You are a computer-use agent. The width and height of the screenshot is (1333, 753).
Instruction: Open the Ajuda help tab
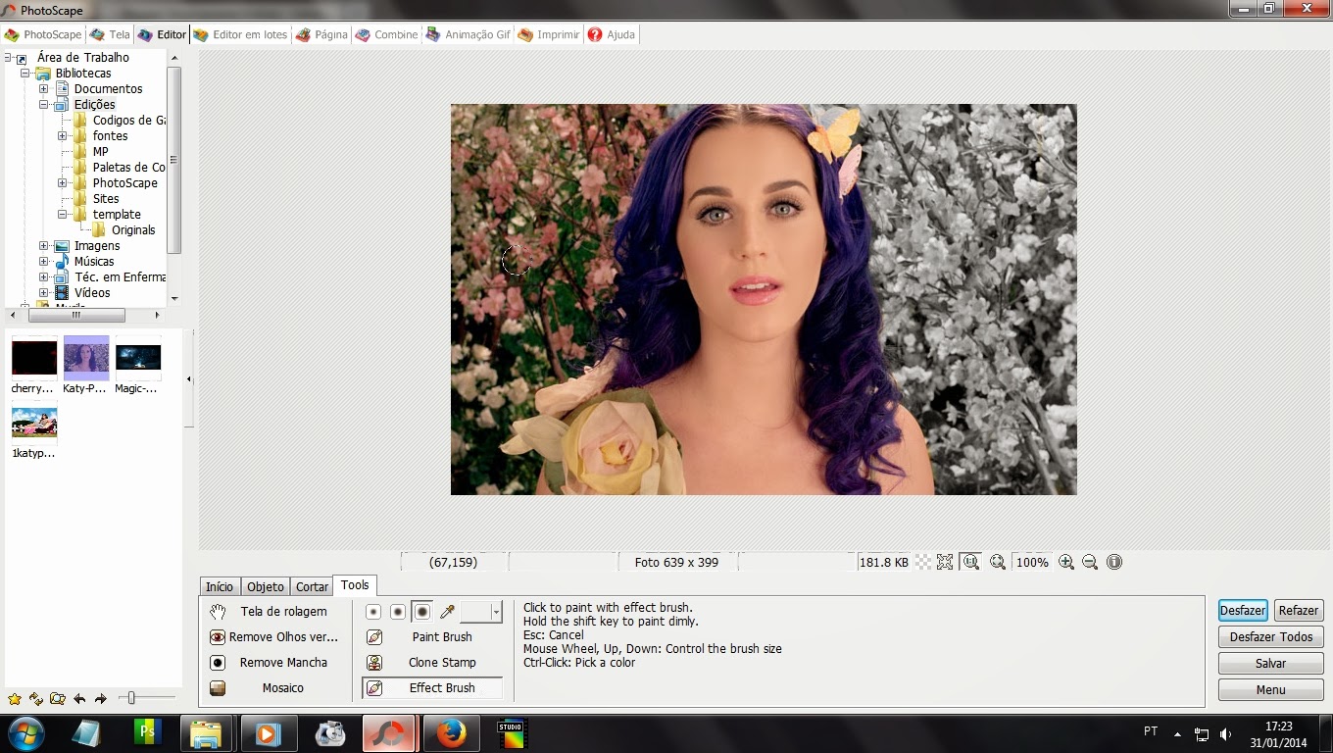(x=611, y=34)
